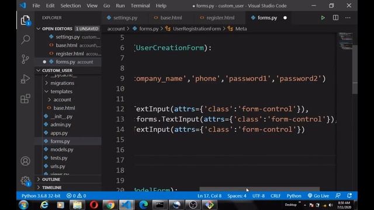Change indentation via Spaces: 4

(x=237, y=196)
